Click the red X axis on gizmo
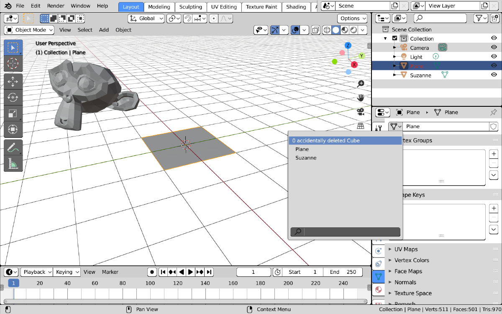This screenshot has height=314, width=502. (x=354, y=64)
